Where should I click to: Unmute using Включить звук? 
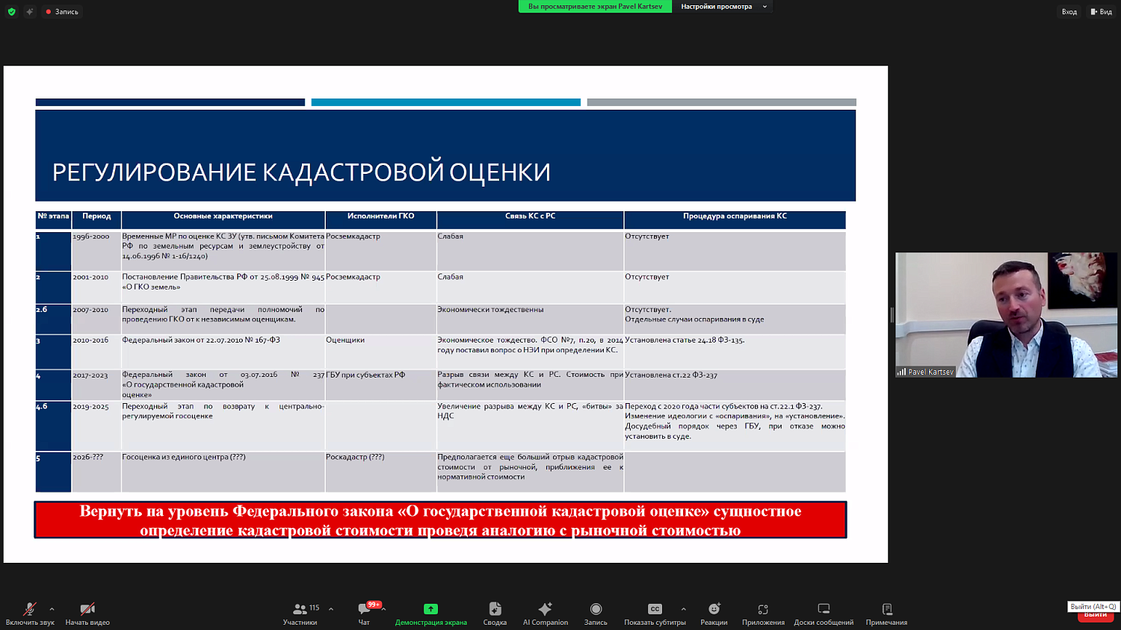tap(28, 611)
